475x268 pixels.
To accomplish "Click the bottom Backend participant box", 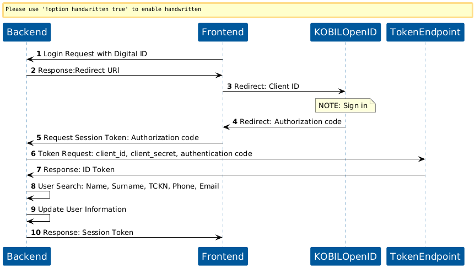I will 26,256.
